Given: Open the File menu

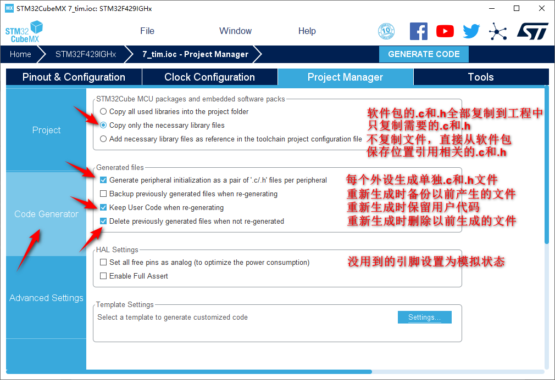Looking at the screenshot, I should 147,31.
